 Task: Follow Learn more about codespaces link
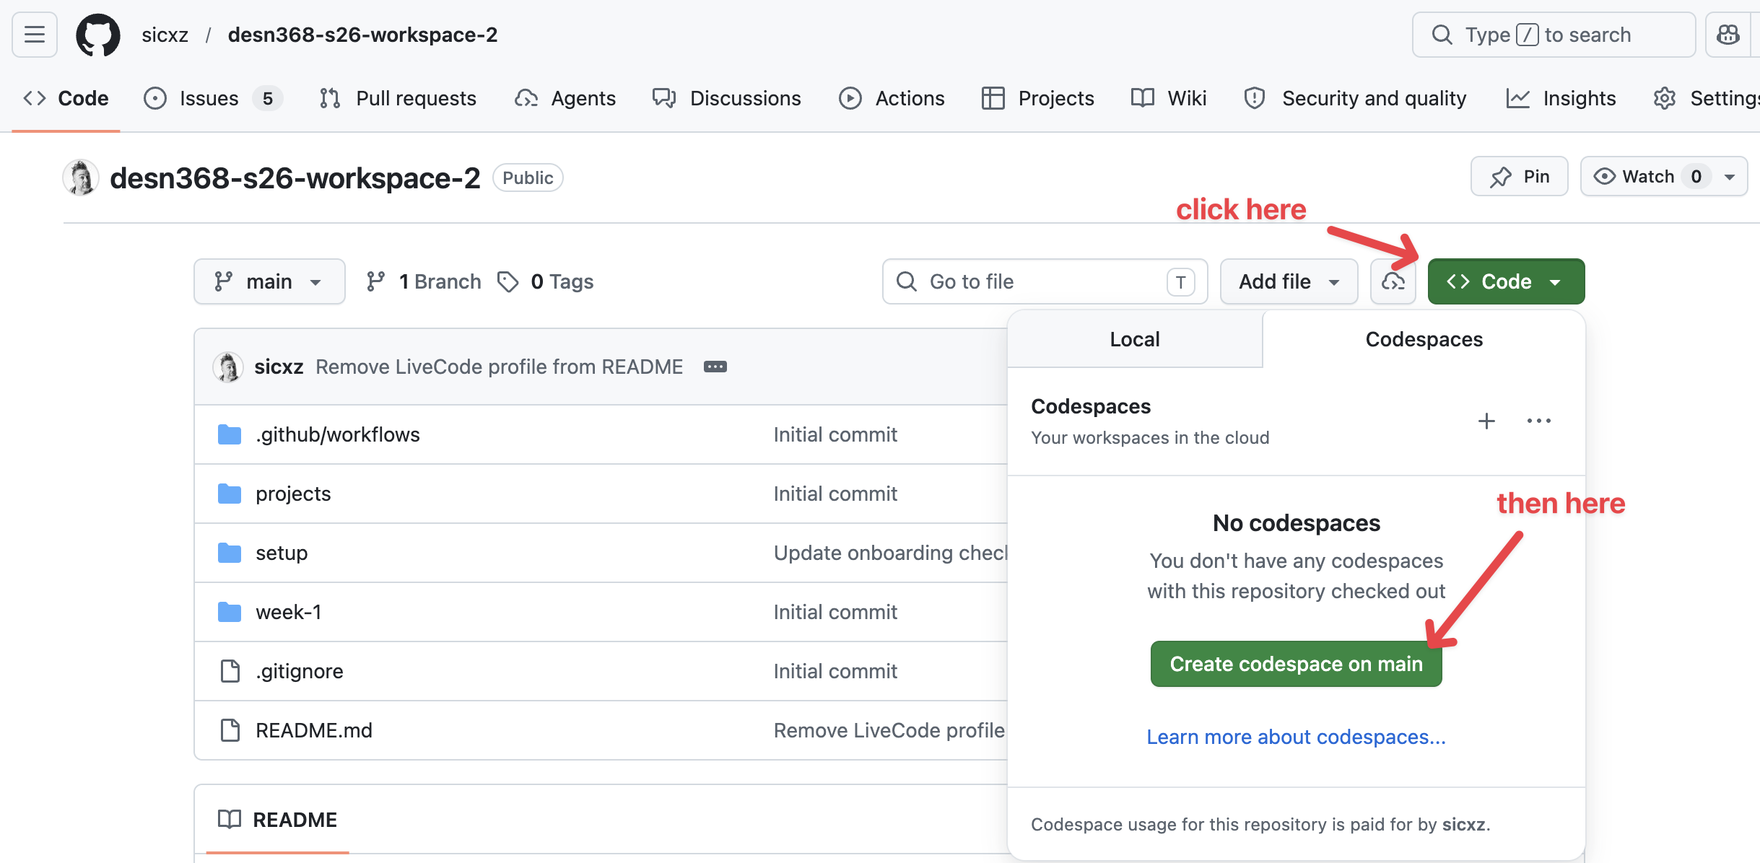pyautogui.click(x=1297, y=737)
